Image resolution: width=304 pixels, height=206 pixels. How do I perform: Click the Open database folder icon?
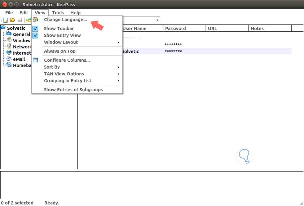(13, 20)
